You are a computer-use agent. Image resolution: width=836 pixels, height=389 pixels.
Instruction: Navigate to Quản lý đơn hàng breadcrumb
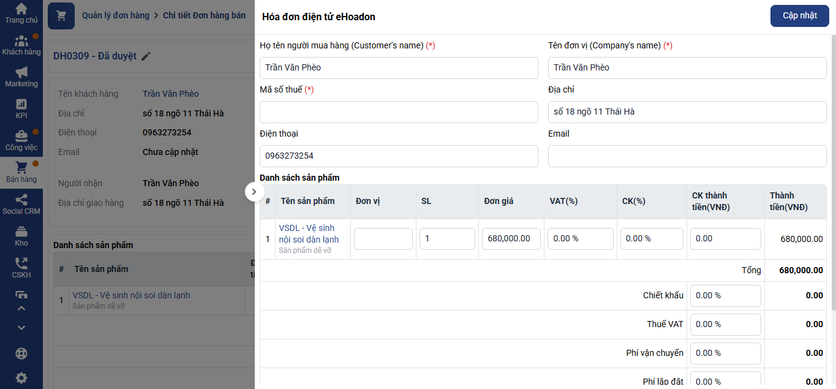(116, 15)
